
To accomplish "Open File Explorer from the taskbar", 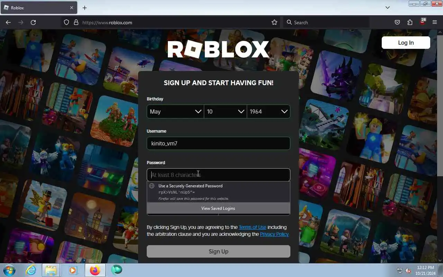I will coord(51,270).
